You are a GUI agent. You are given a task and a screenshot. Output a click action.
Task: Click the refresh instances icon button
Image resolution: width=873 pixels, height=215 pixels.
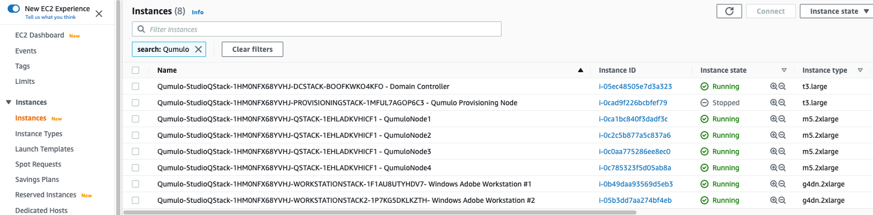[x=729, y=11]
